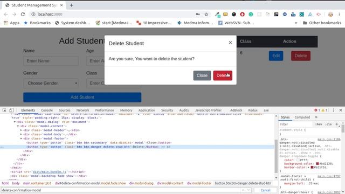Expand the modal-body div node
The height and width of the screenshot is (194, 345).
point(21,134)
